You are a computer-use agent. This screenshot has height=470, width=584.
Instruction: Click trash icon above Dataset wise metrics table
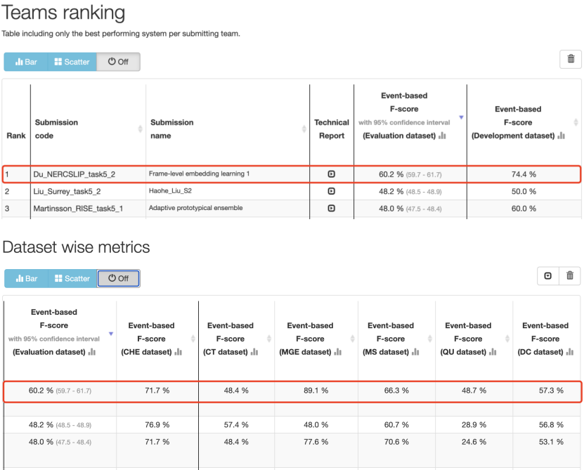[x=569, y=278]
